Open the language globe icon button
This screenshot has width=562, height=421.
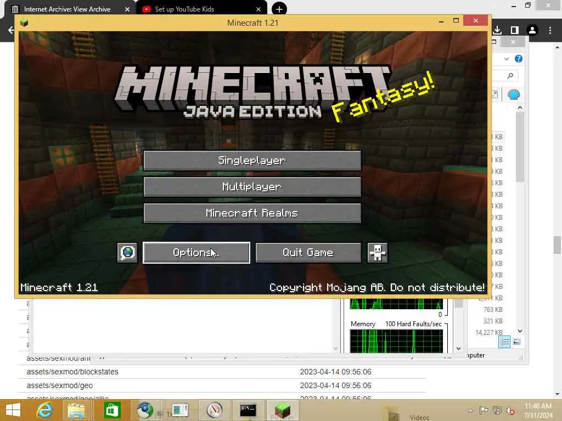click(127, 252)
